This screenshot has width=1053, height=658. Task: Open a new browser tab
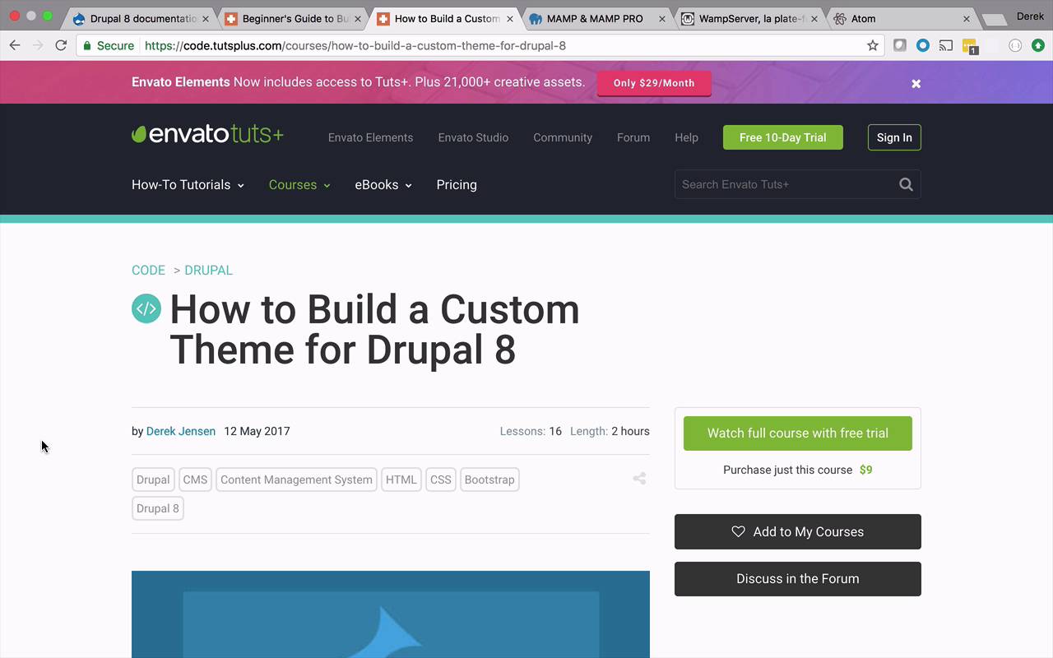point(994,19)
